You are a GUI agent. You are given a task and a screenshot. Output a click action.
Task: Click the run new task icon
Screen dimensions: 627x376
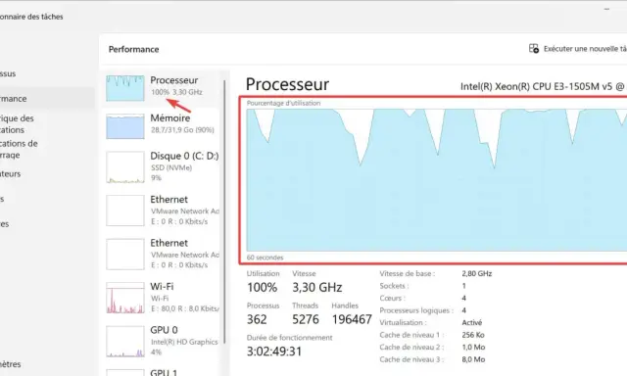[x=534, y=49]
